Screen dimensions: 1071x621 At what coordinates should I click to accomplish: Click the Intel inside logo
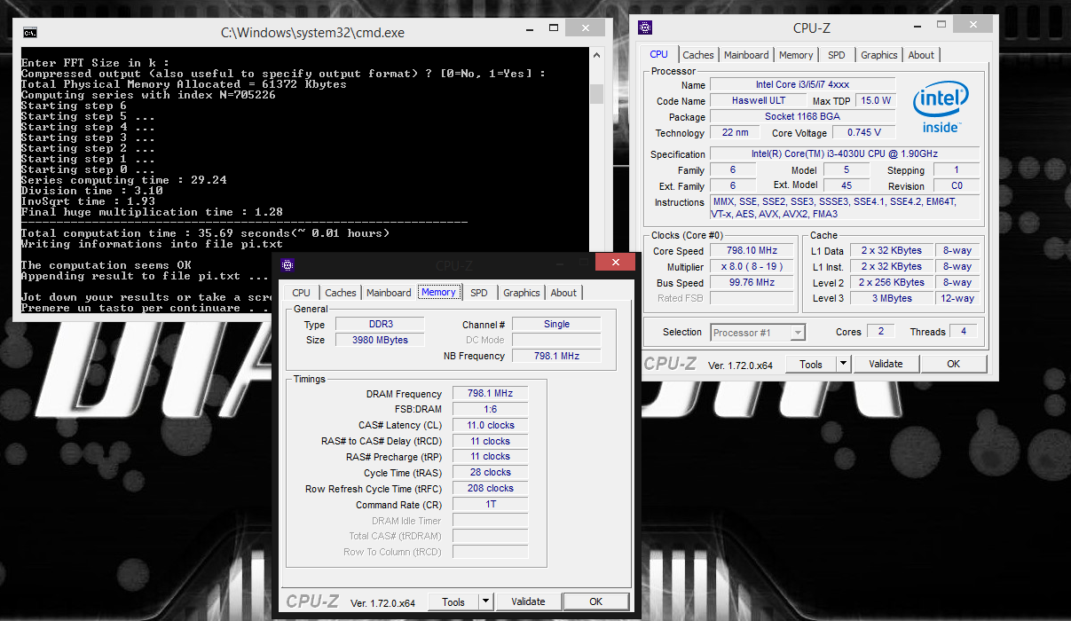tap(940, 108)
